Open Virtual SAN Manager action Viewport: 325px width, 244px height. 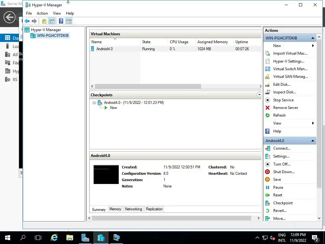(x=290, y=77)
